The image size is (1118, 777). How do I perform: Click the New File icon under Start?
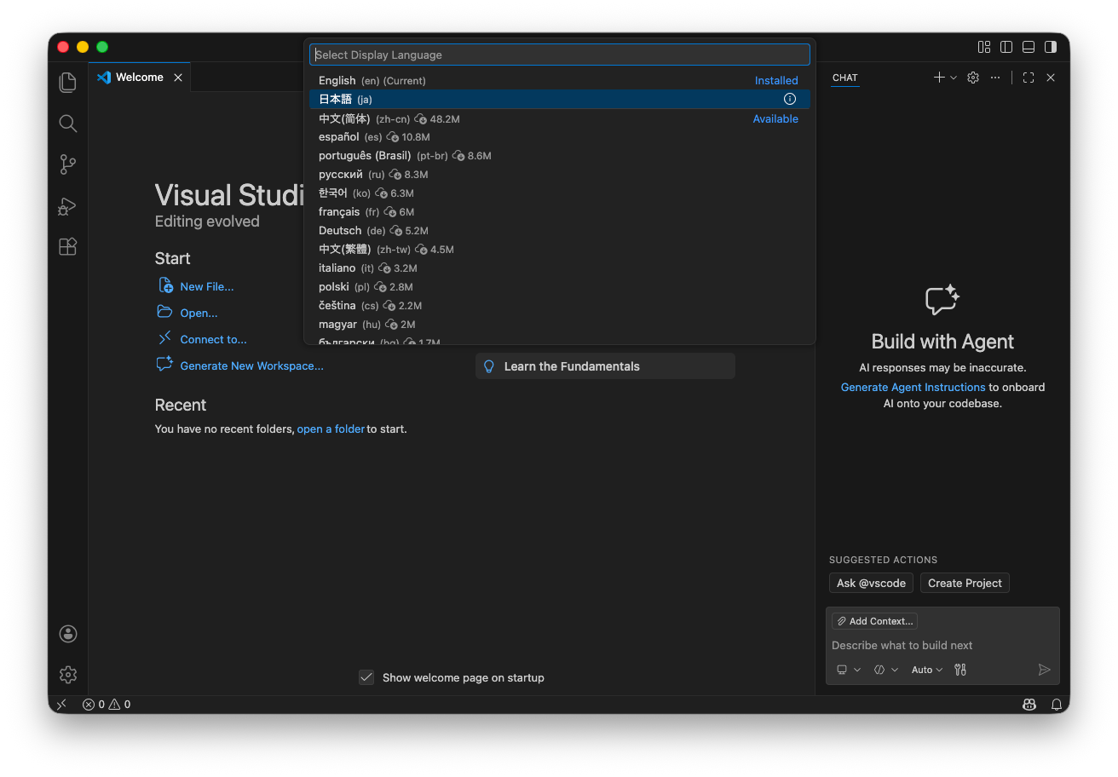pyautogui.click(x=165, y=285)
